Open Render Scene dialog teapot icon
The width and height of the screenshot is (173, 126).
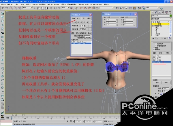pyautogui.click(x=144, y=8)
